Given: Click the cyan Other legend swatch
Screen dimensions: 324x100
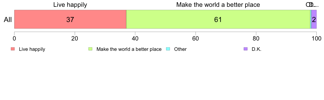Looking at the screenshot, I should (x=168, y=49).
